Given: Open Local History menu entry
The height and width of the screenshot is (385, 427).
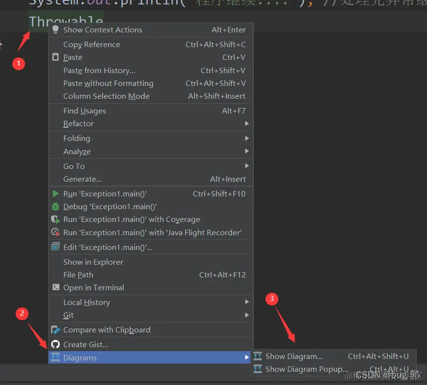Looking at the screenshot, I should click(x=151, y=302).
